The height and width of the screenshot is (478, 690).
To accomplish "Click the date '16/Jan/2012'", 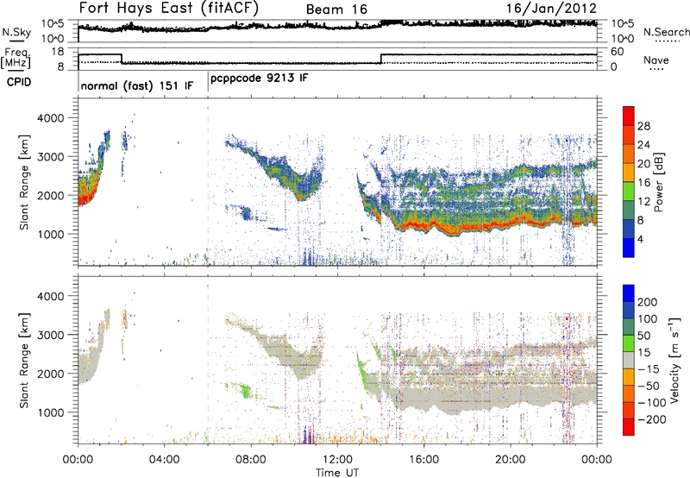I will coord(551,9).
